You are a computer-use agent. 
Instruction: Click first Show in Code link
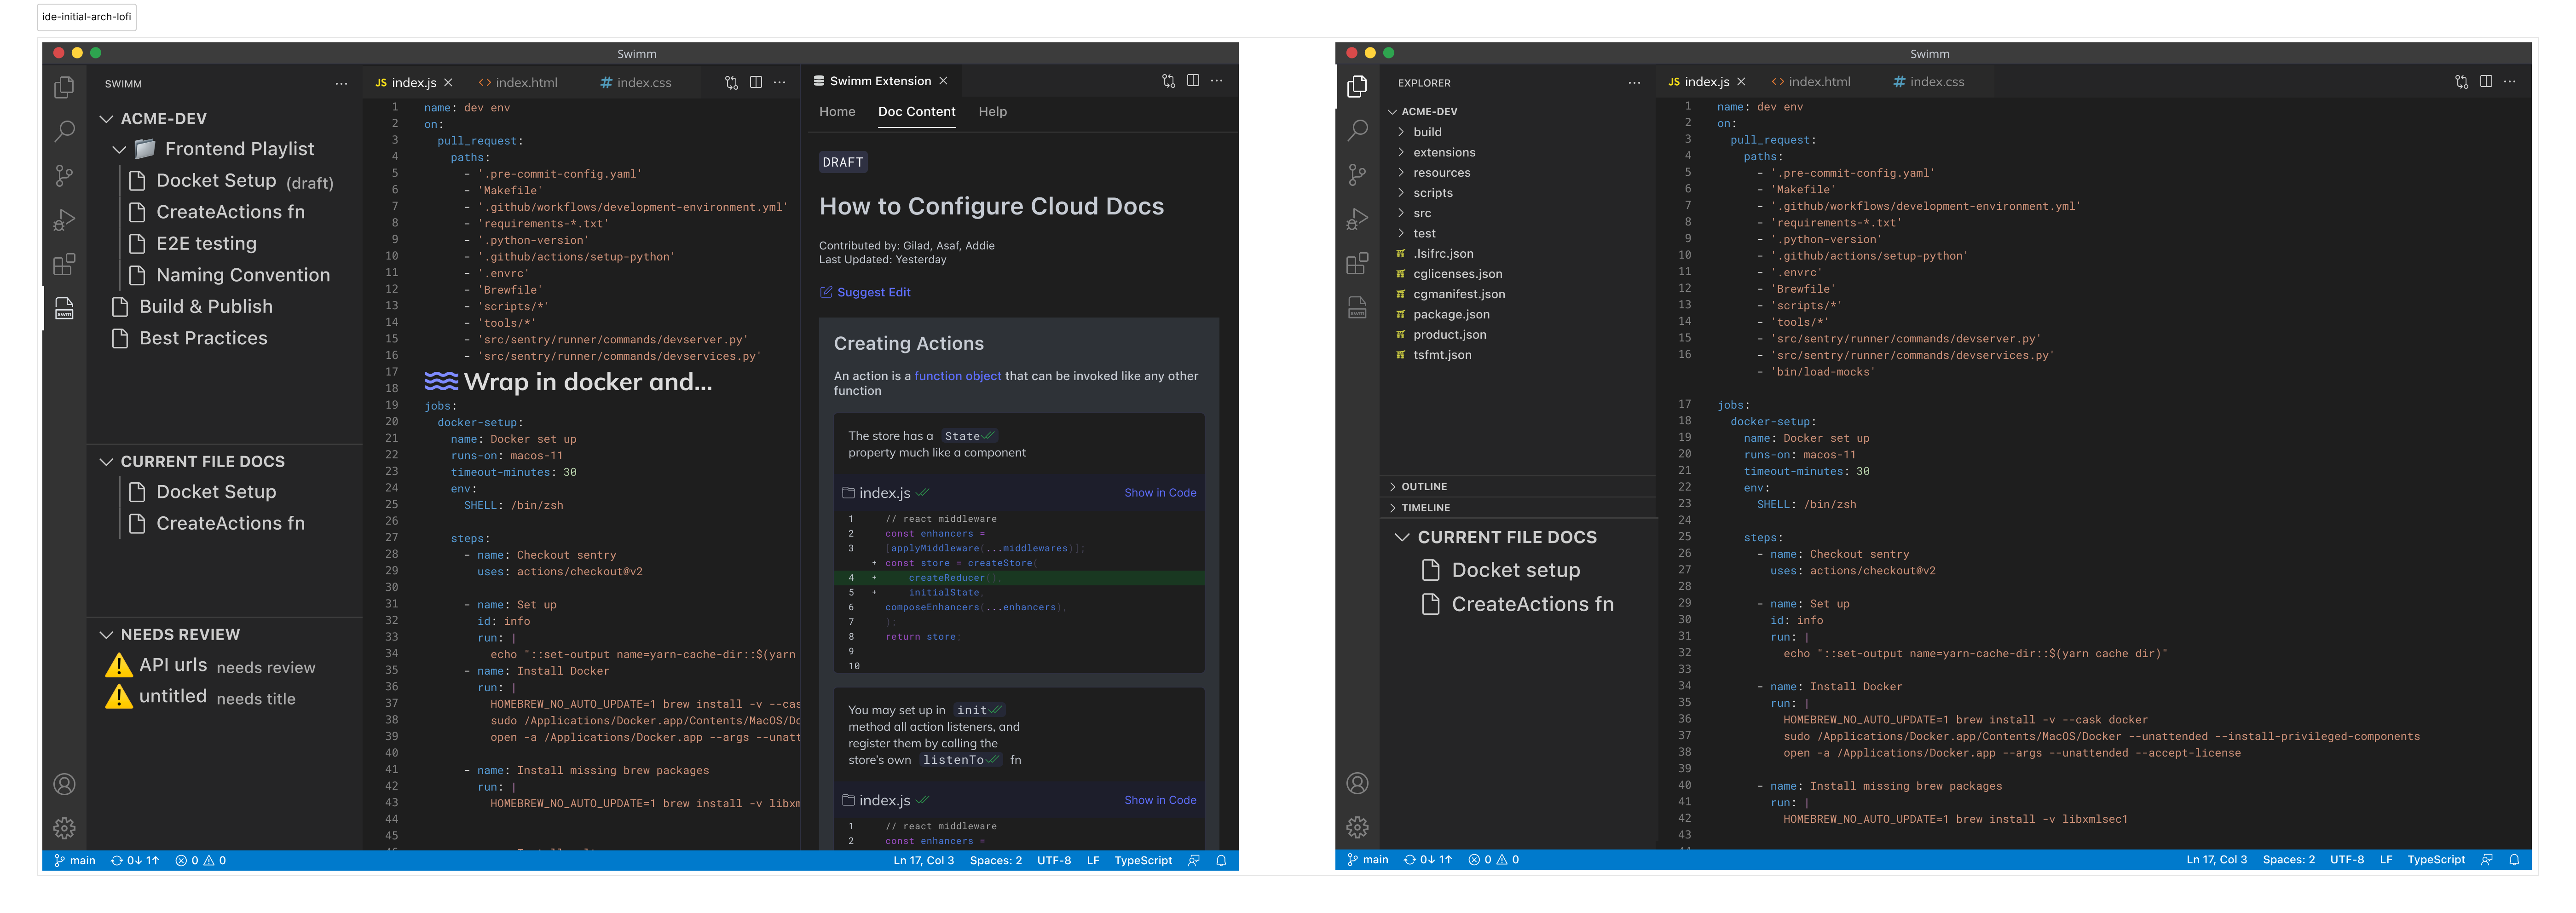[1159, 493]
